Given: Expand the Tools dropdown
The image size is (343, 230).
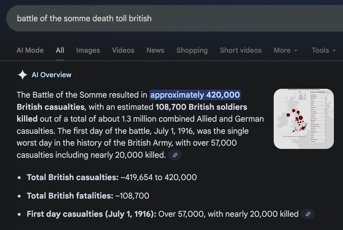Looking at the screenshot, I should [323, 50].
